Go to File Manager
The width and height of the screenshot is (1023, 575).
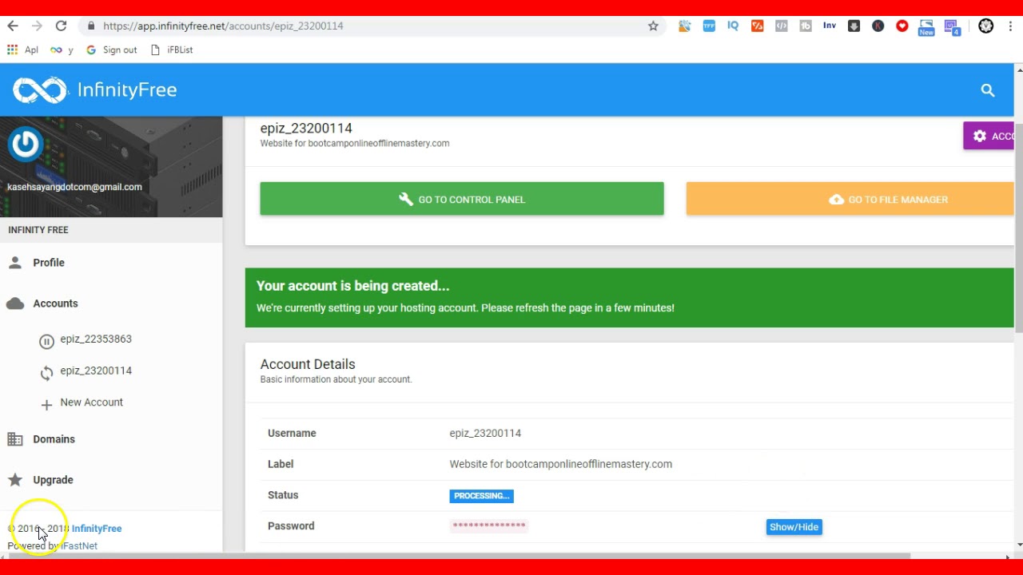point(850,199)
